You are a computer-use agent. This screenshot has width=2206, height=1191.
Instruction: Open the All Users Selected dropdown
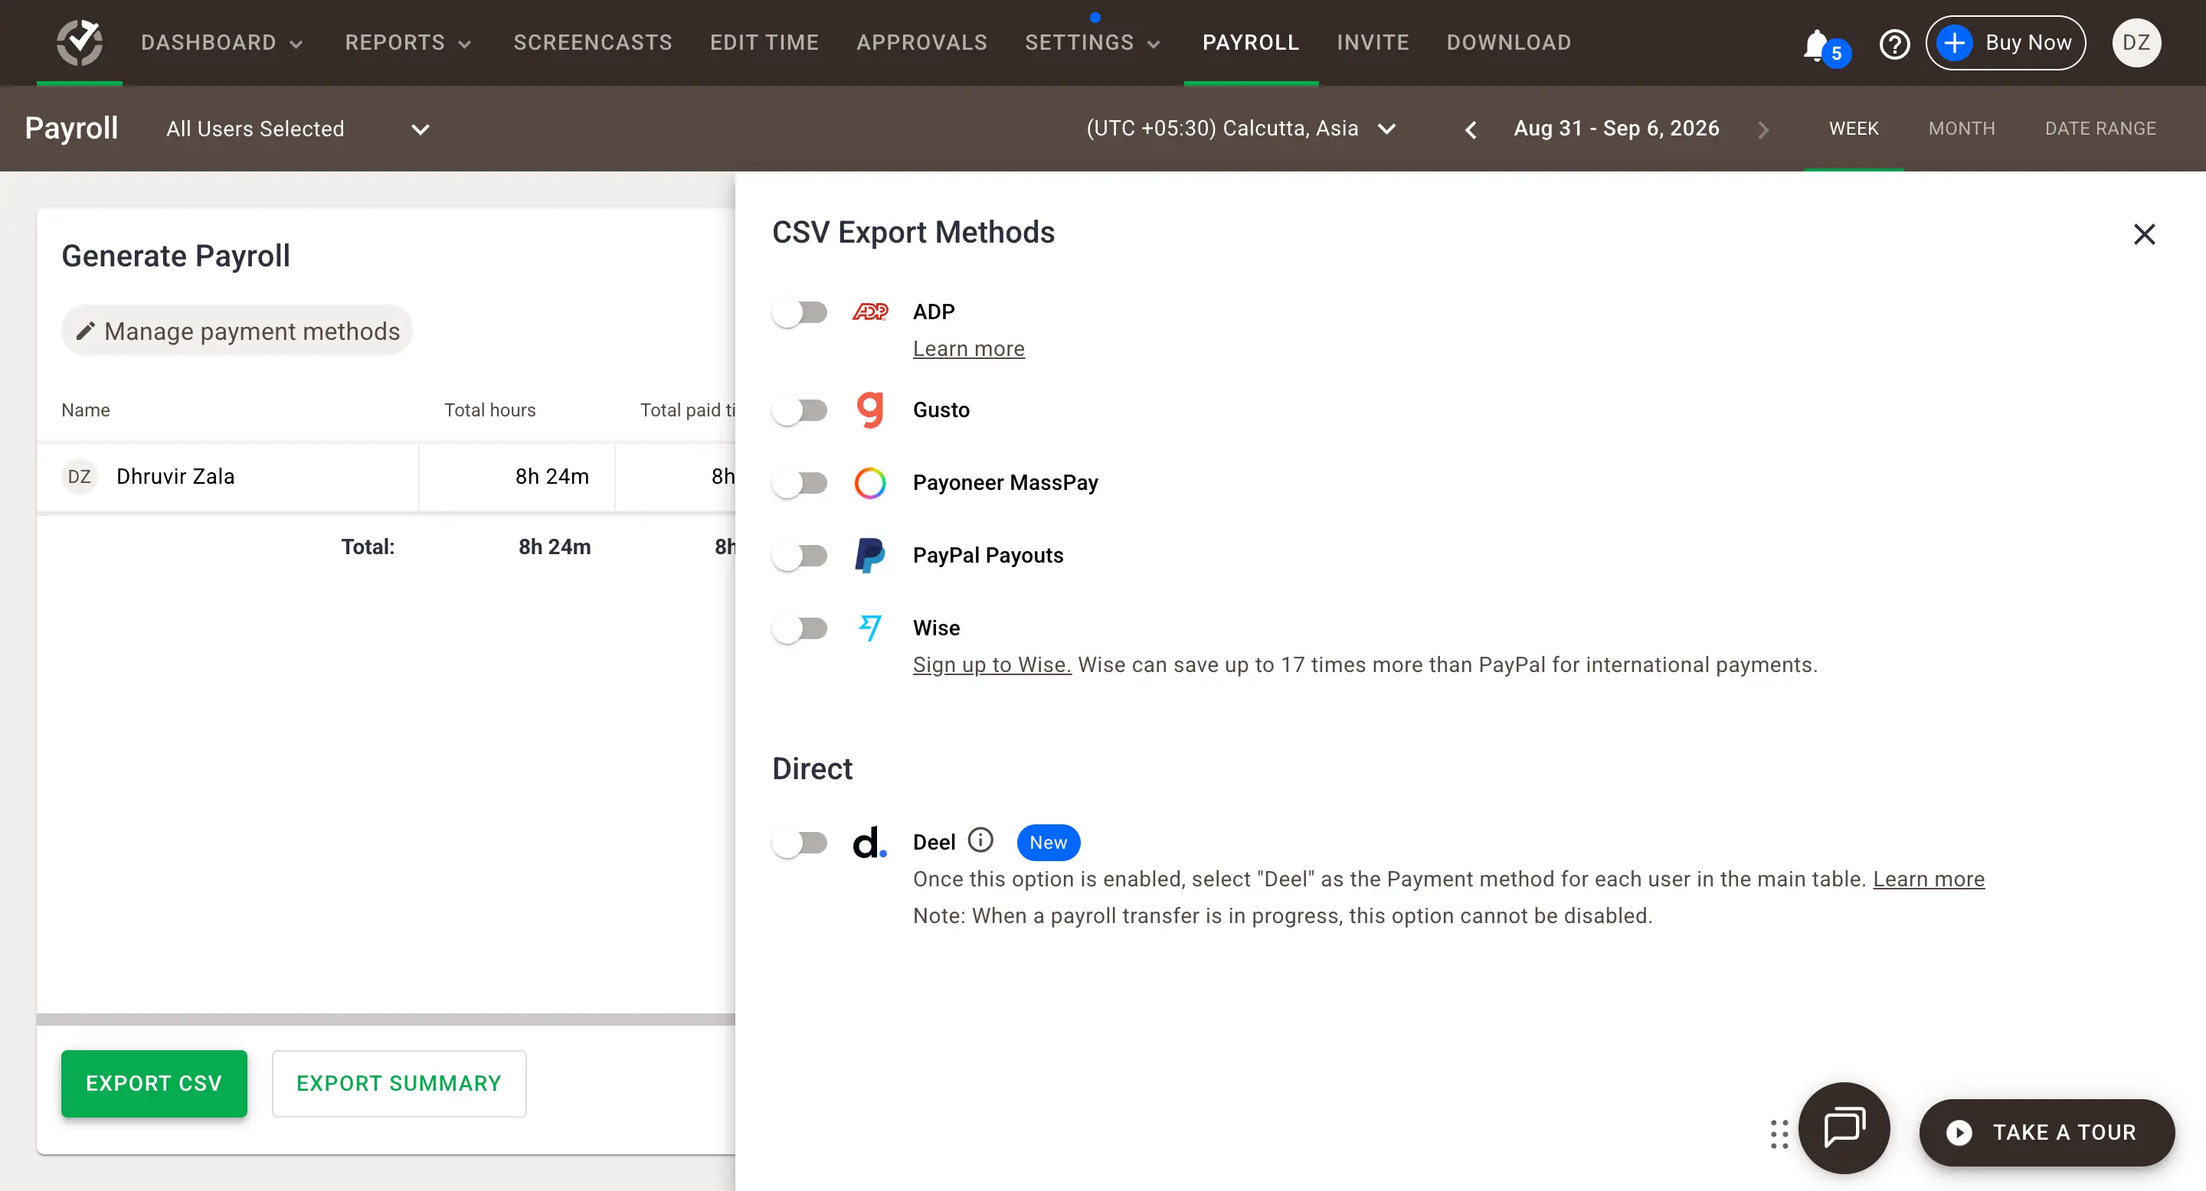coord(298,129)
